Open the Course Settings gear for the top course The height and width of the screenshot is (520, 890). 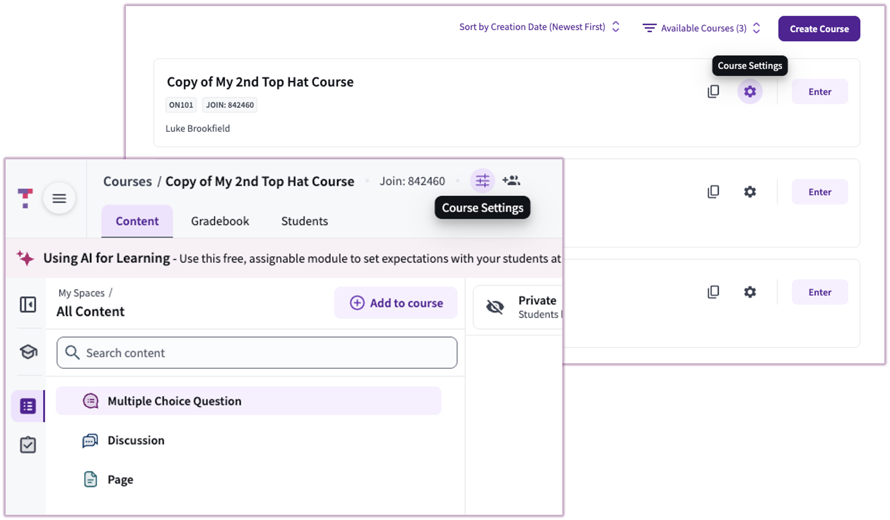[750, 91]
